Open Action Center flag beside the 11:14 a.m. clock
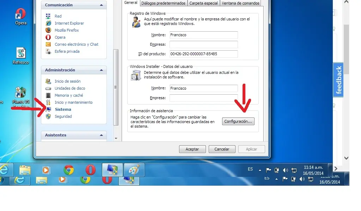 click(268, 170)
